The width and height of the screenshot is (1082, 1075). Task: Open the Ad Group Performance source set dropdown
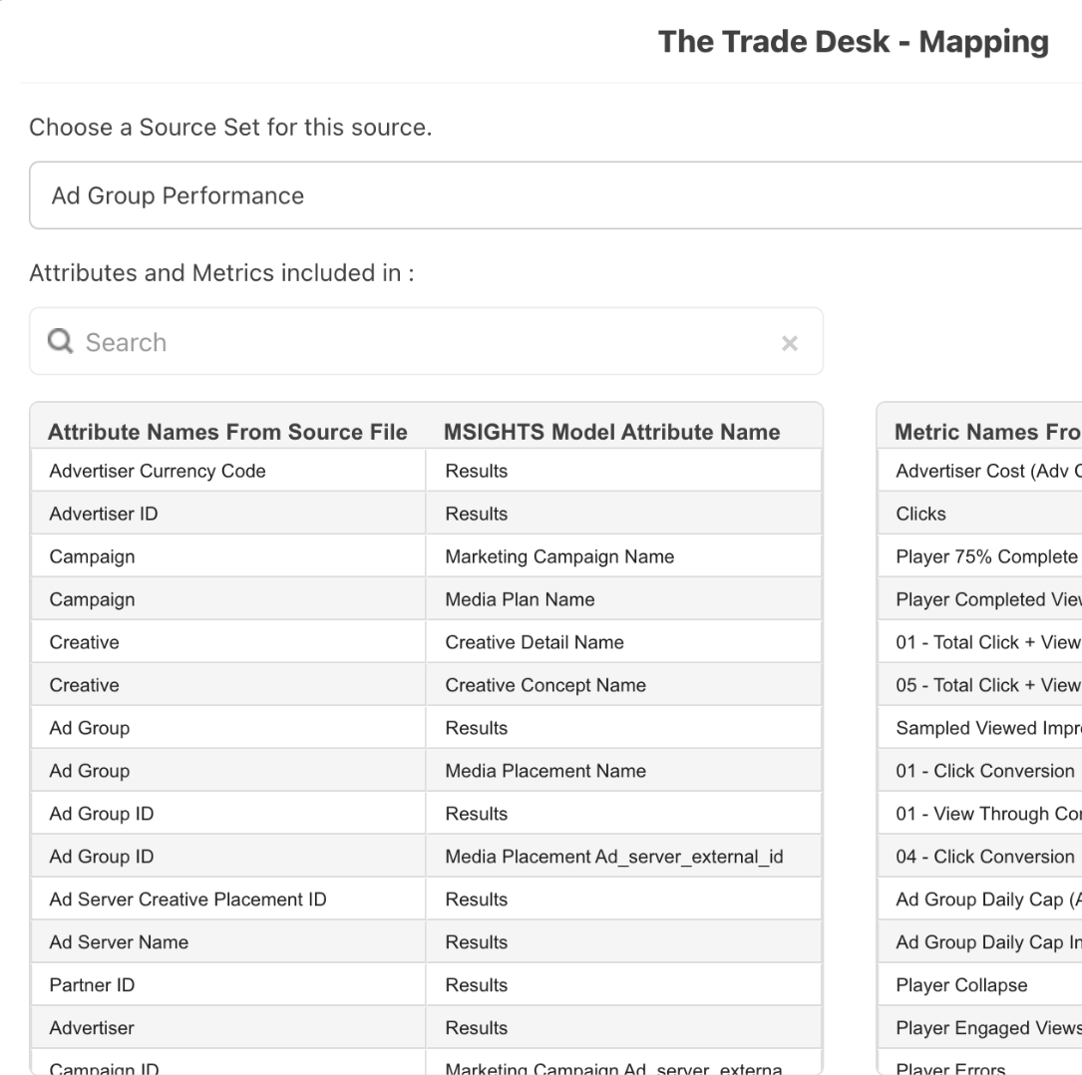(554, 195)
